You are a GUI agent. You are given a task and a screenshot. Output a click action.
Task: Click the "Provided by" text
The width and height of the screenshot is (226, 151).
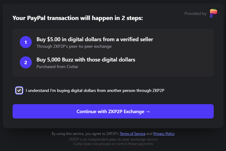pos(195,13)
